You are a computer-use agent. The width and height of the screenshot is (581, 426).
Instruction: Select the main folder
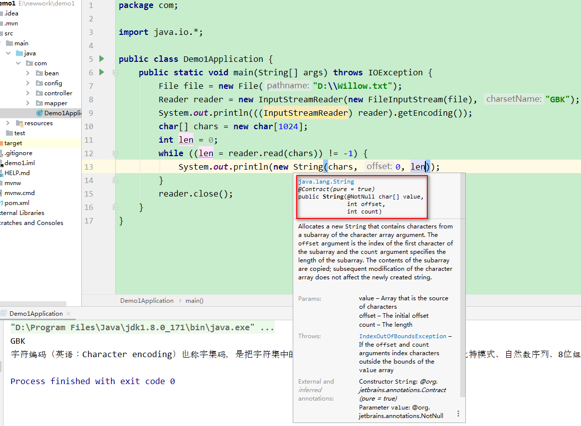coord(17,43)
